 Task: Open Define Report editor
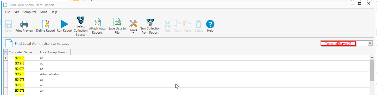46,26
